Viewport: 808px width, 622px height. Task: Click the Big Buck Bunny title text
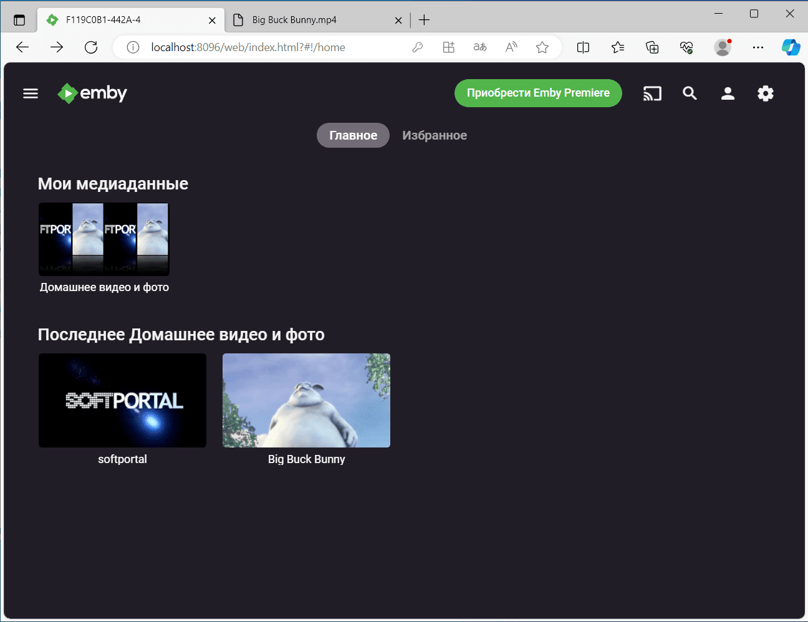306,459
